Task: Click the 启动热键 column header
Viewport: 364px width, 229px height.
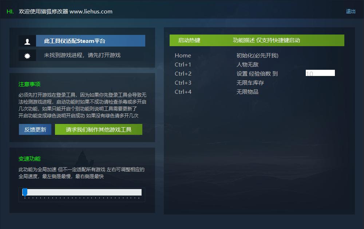Action: point(189,40)
